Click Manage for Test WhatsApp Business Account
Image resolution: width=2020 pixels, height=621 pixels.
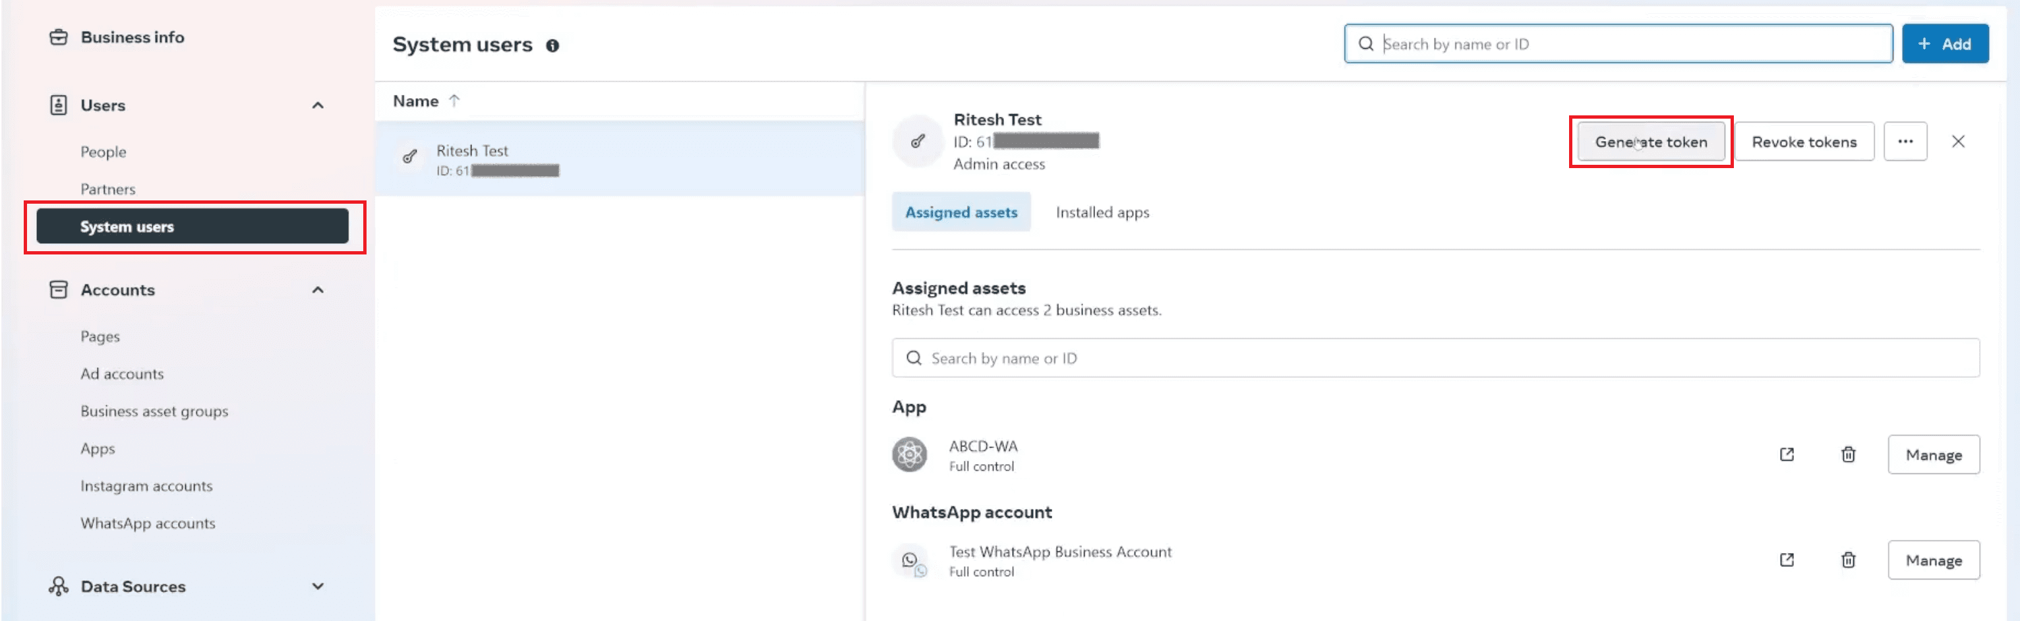pos(1933,560)
